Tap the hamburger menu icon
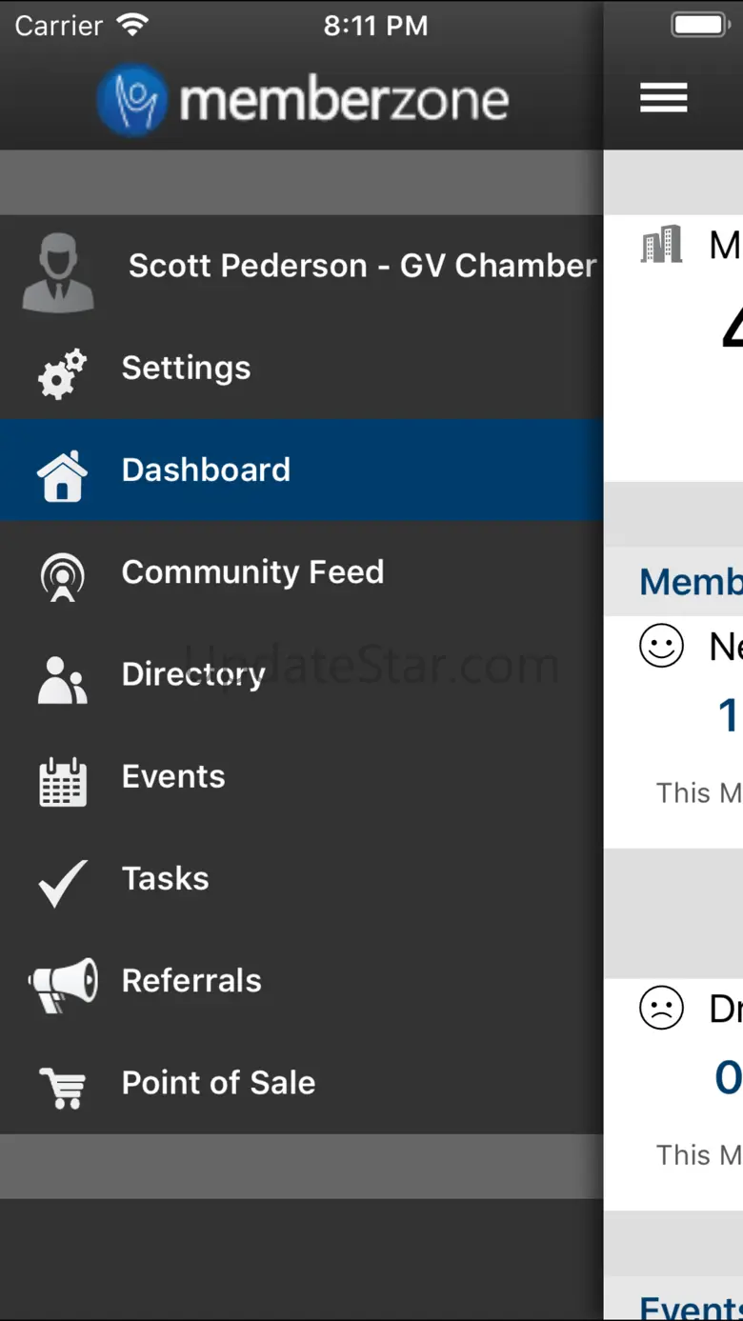Image resolution: width=743 pixels, height=1321 pixels. point(664,97)
